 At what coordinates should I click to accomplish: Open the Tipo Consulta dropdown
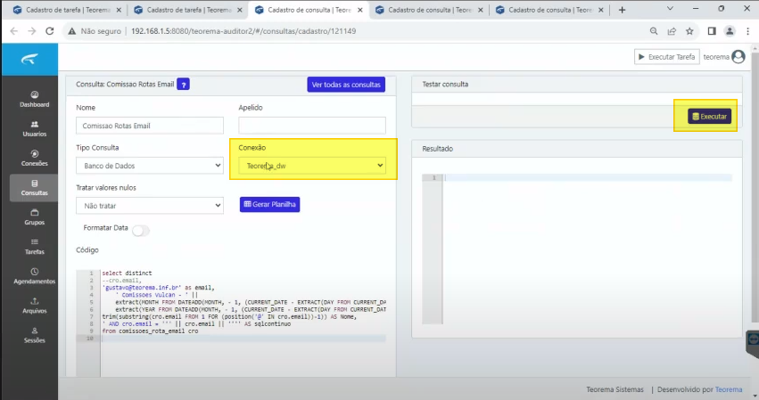point(150,166)
